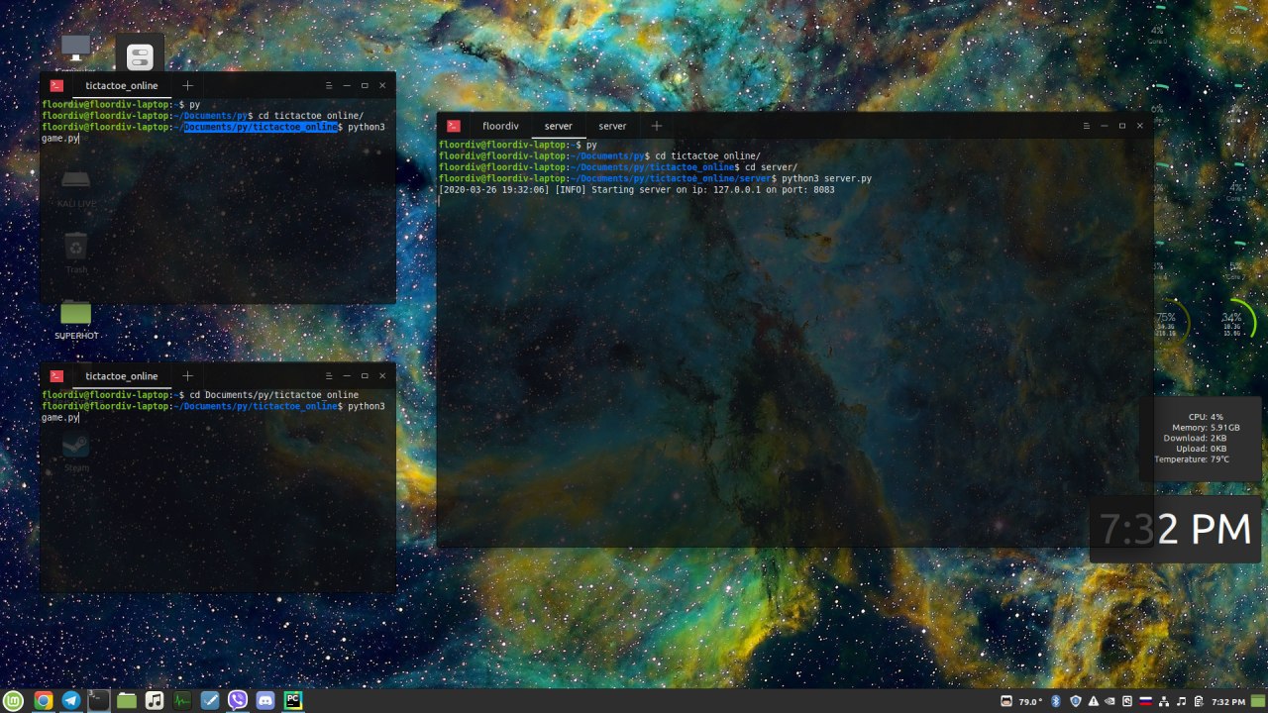Open Viber from the taskbar

pos(238,700)
